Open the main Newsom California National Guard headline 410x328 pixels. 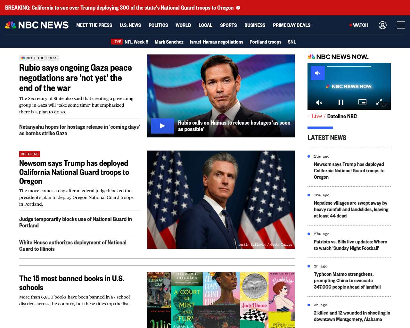(74, 172)
